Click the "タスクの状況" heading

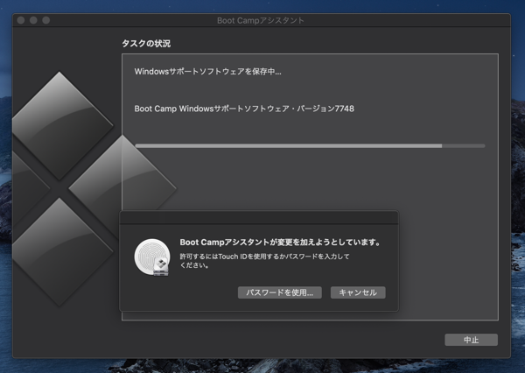(x=146, y=44)
